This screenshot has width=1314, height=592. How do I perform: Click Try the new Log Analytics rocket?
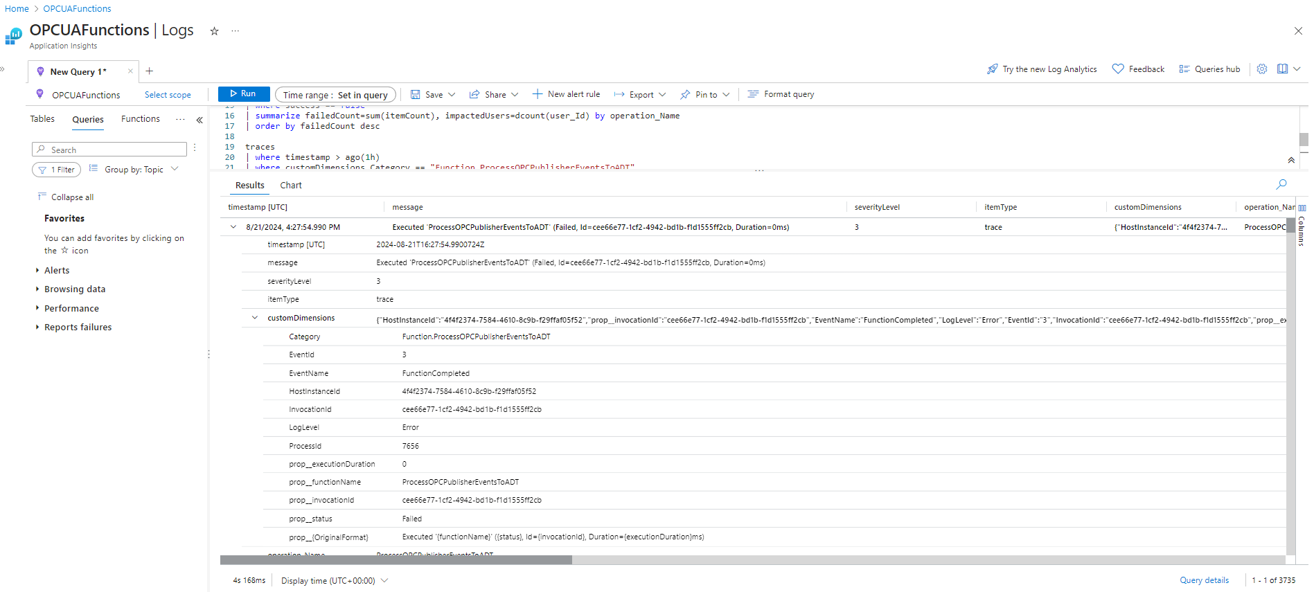(1042, 69)
